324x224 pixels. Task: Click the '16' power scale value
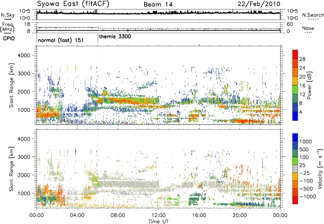(302, 86)
